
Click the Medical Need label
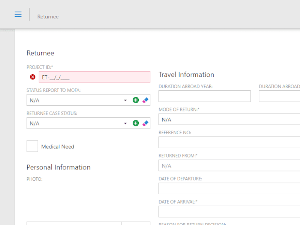pos(58,147)
